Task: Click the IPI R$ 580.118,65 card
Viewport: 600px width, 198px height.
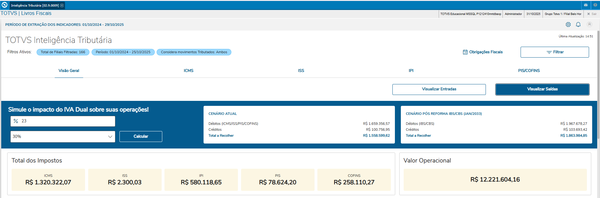Action: tap(201, 180)
